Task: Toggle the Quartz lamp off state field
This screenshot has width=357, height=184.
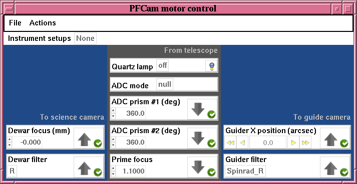Action: click(163, 65)
